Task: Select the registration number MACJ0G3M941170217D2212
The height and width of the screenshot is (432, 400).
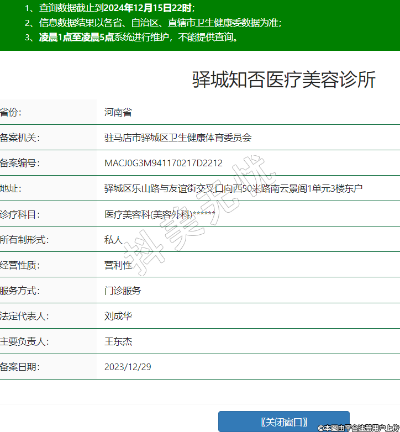Action: click(x=163, y=163)
